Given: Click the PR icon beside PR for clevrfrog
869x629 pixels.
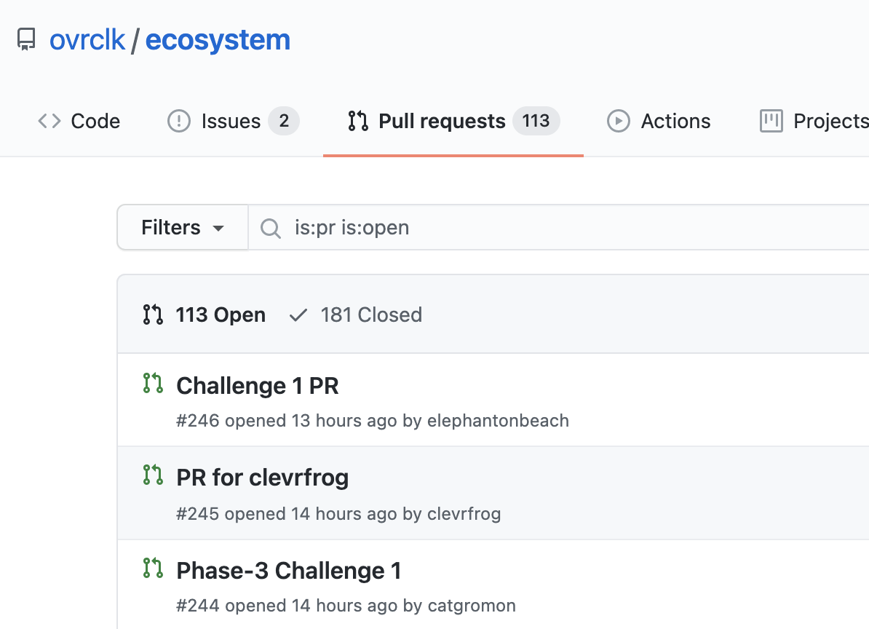Looking at the screenshot, I should coord(153,475).
